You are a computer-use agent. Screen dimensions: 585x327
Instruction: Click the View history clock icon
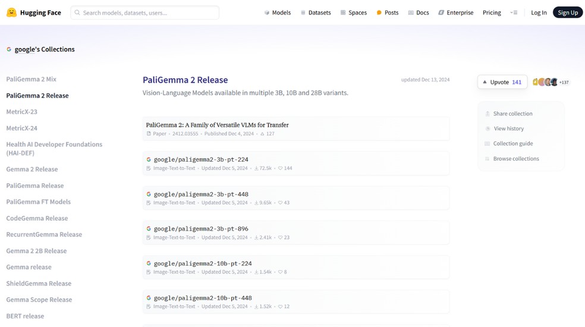(487, 129)
